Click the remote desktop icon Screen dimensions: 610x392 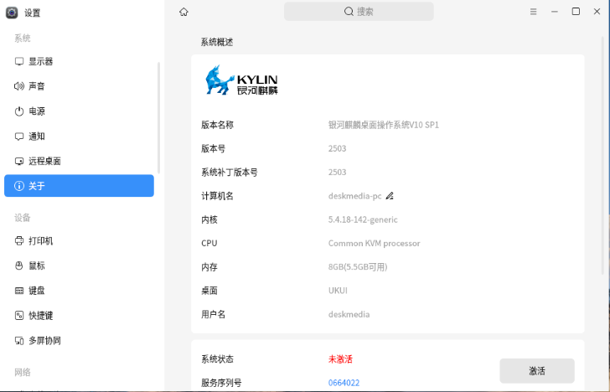[x=19, y=161]
